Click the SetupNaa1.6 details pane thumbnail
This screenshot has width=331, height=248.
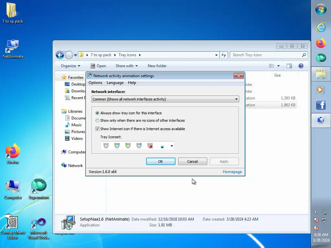pos(68,223)
